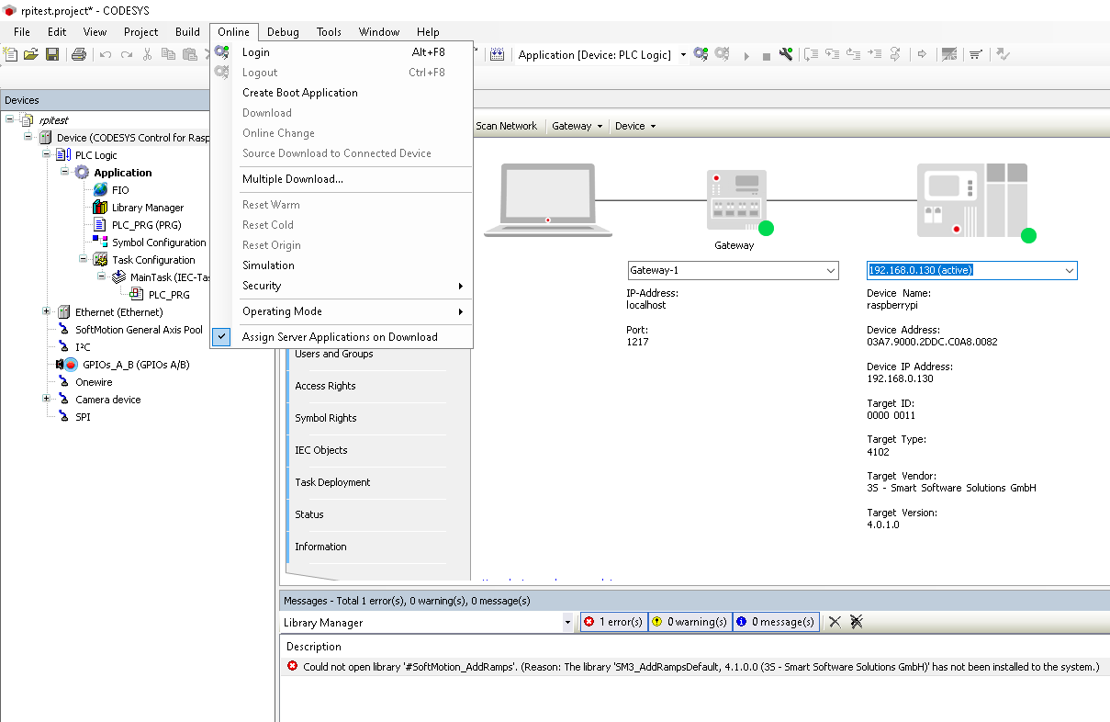Open the Symbol Rights tab
This screenshot has width=1110, height=722.
(x=368, y=418)
